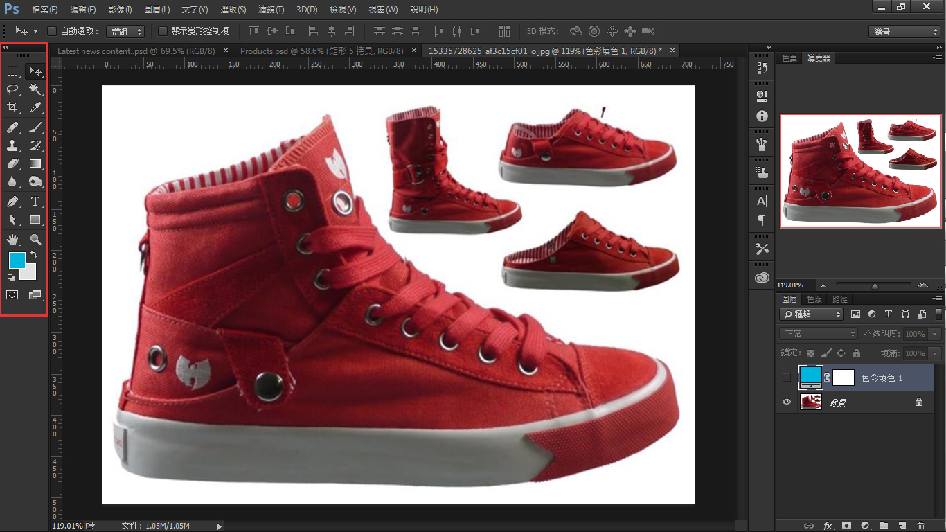Open the Creative Cloud Libraries panel icon

[x=762, y=278]
